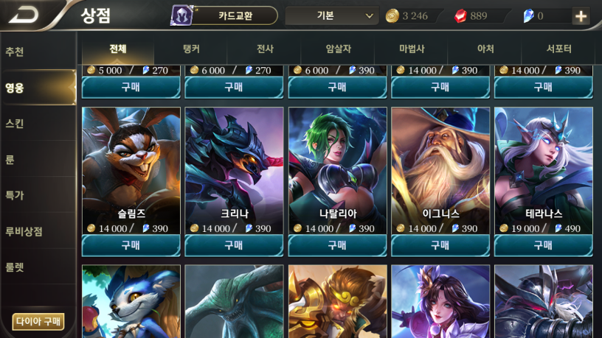This screenshot has height=338, width=602.
Task: Buy 테라나스 with the 구매 button
Action: (543, 245)
